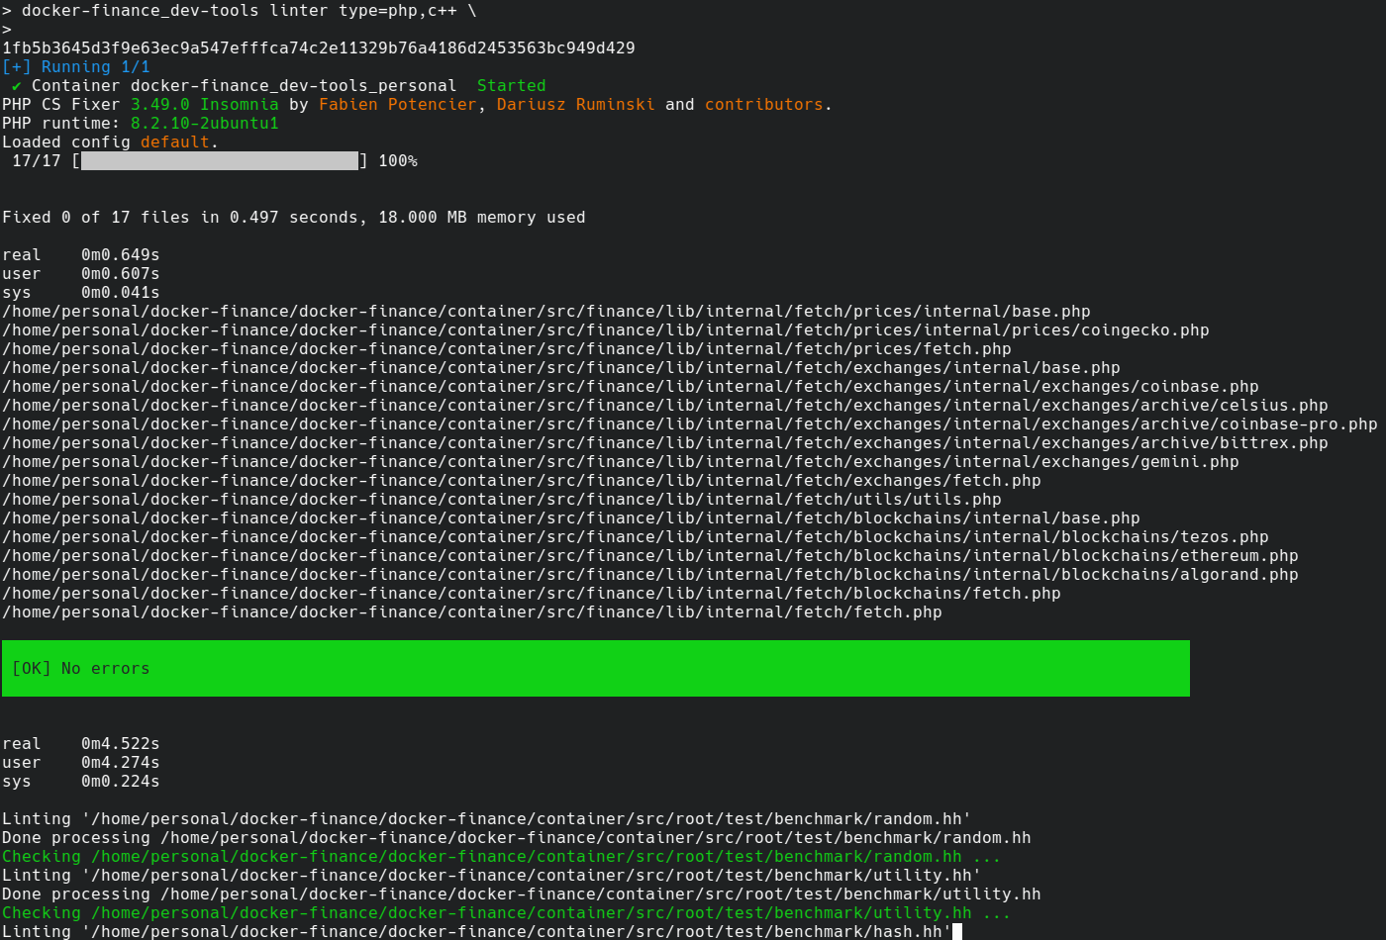Click the "[+] Running 1/1" status text
1386x940 pixels.
pos(76,67)
